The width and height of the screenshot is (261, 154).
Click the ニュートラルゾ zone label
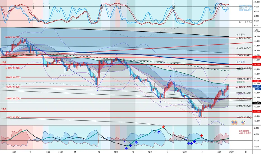coord(246,22)
